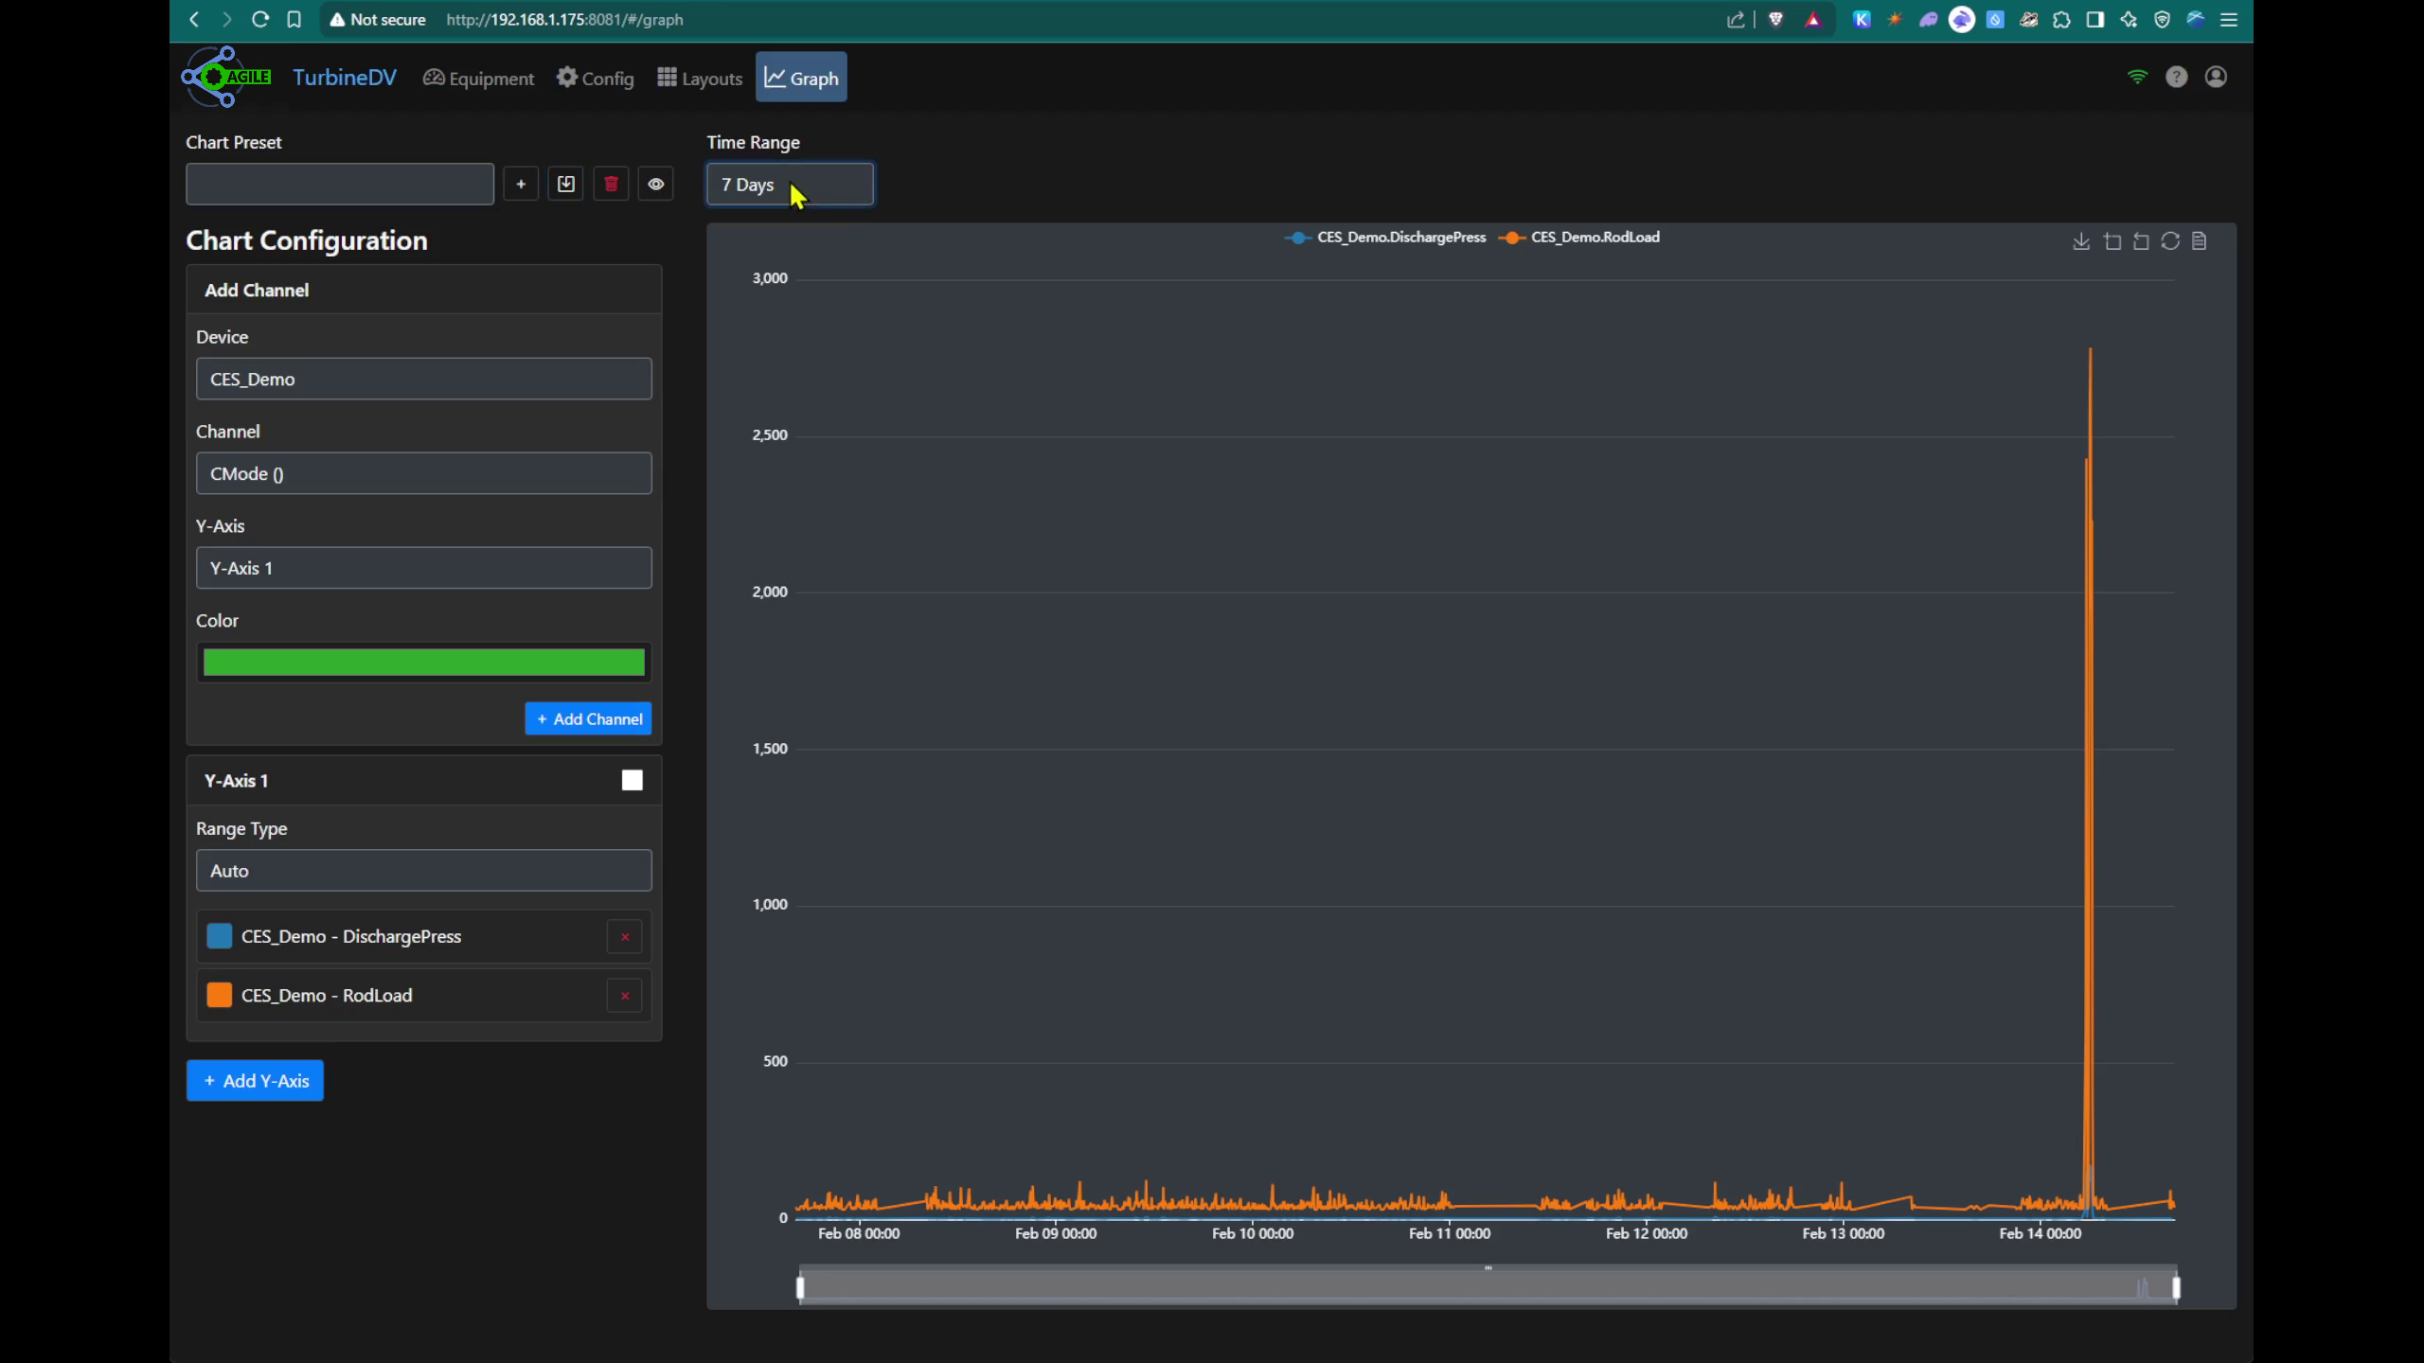Viewport: 2424px width, 1363px height.
Task: Delete the selected chart preset
Action: [611, 183]
